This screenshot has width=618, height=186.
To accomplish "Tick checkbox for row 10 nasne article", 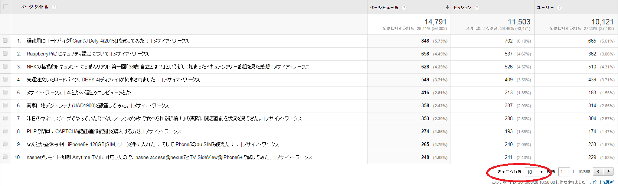I will pyautogui.click(x=5, y=157).
